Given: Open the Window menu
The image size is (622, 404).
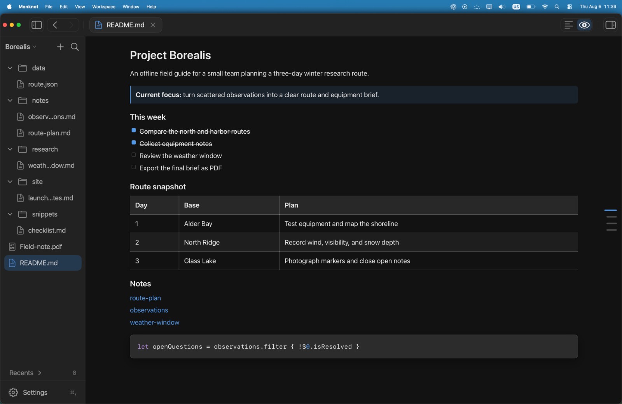Looking at the screenshot, I should [x=131, y=7].
